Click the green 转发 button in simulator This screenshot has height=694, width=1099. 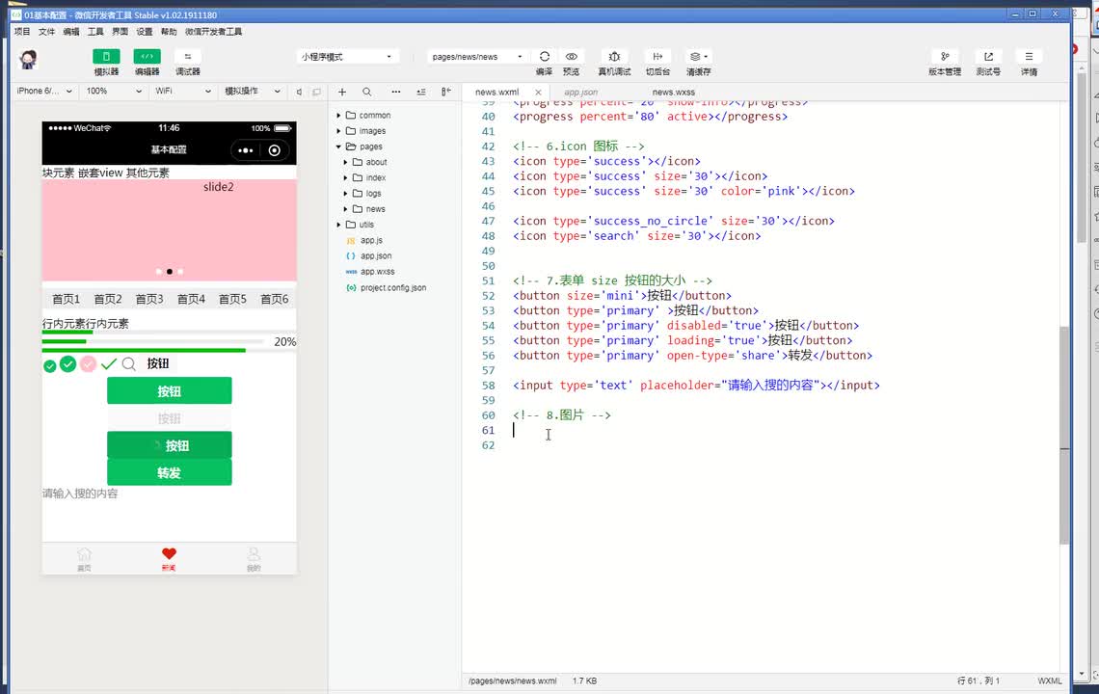(x=169, y=472)
